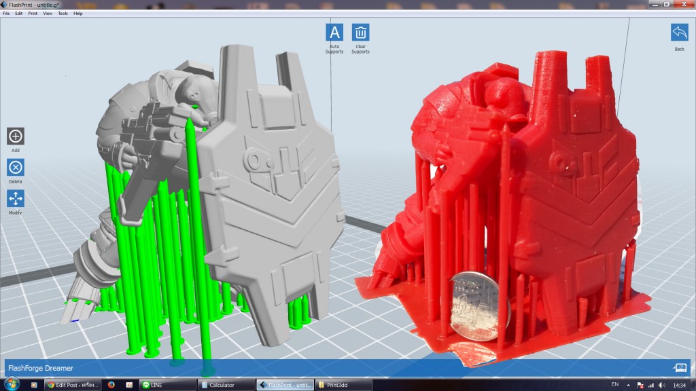The image size is (696, 391).
Task: Select the Delete support tool
Action: coord(16,167)
